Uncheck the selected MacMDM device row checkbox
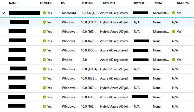This screenshot has height=112, width=194. click(x=4, y=13)
